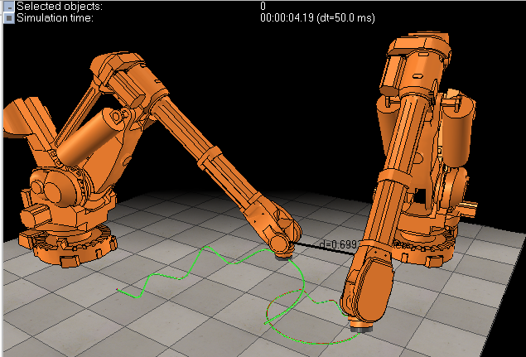Click the right robot's end-effector tip
The image size is (526, 357).
(x=359, y=330)
